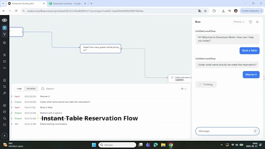The height and width of the screenshot is (149, 265).
Task: Reset the test run with the restart icon
Action: (x=251, y=22)
